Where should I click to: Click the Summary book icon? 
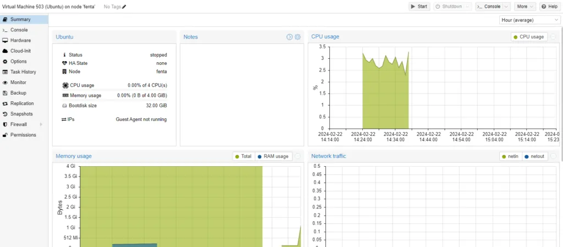coord(5,19)
